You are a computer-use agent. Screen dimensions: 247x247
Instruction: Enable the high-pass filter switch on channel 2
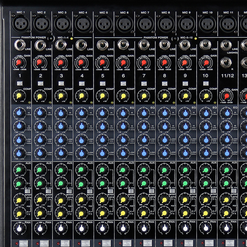40,83
